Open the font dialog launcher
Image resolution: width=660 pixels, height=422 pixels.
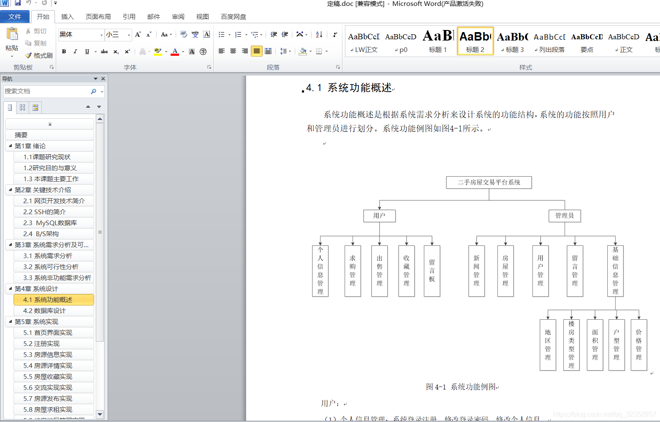tap(209, 67)
